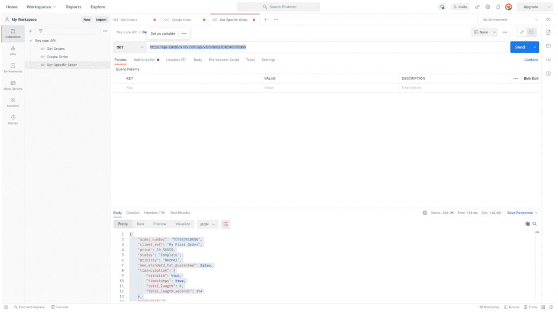Click the request URL input field
Image resolution: width=558 pixels, height=312 pixels.
pyautogui.click(x=327, y=47)
